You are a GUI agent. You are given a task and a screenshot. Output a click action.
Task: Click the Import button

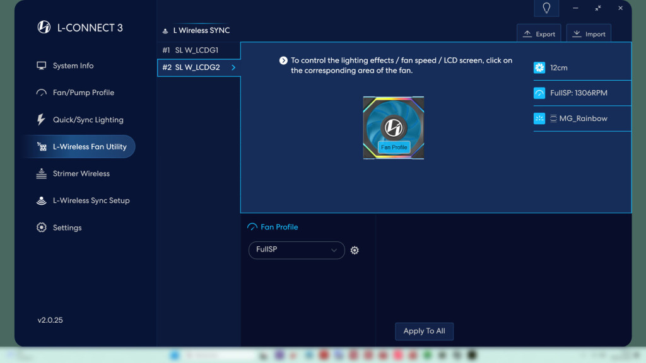click(589, 34)
